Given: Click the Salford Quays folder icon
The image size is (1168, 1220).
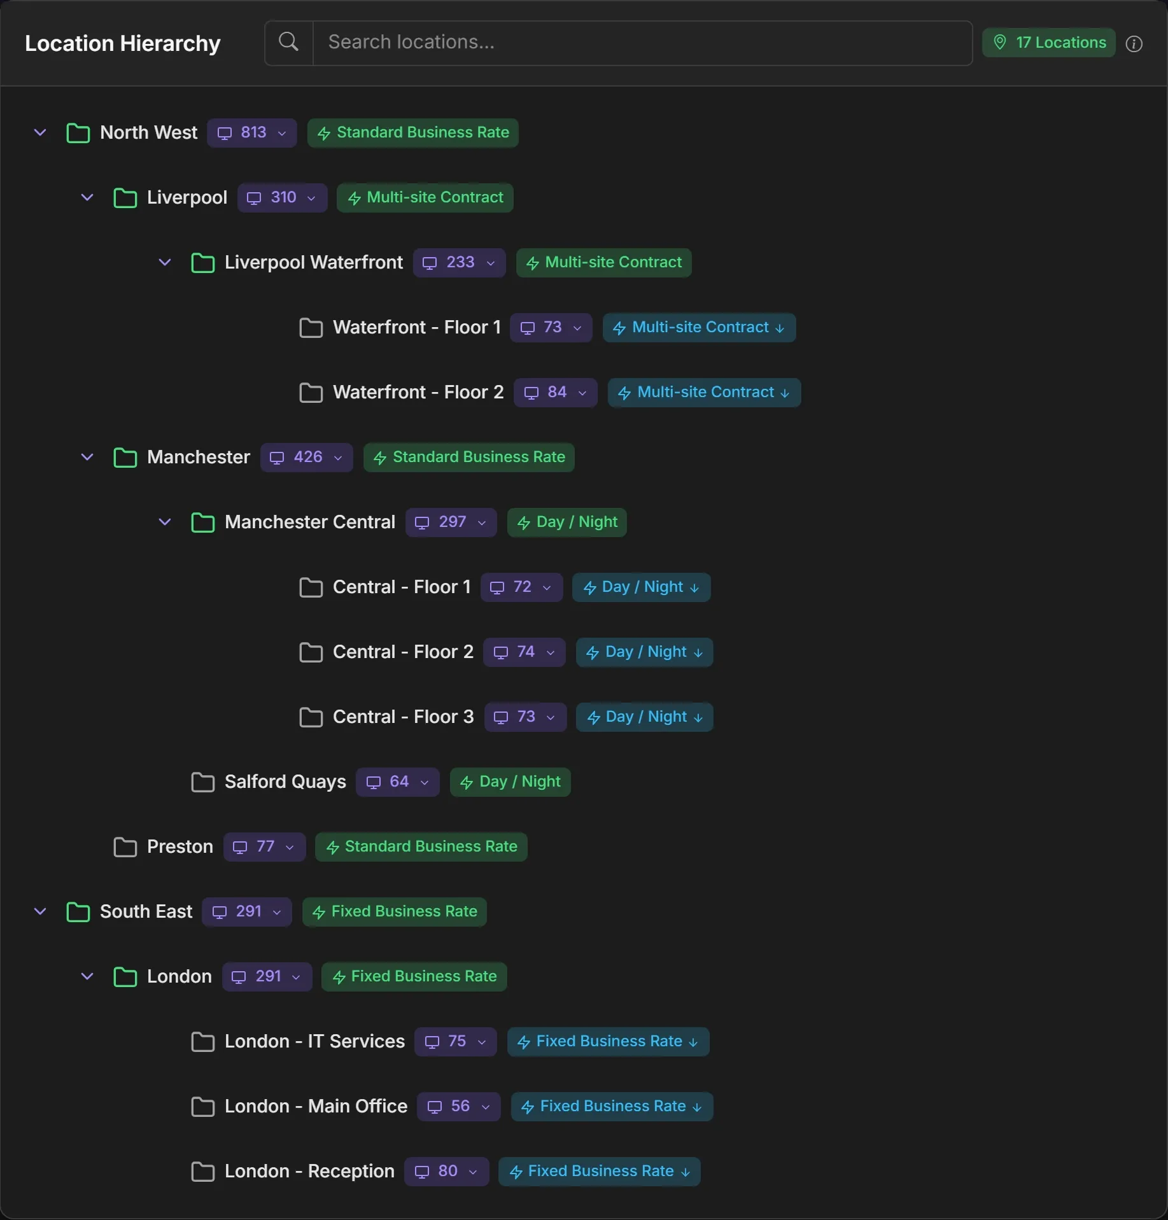Looking at the screenshot, I should click(x=203, y=782).
